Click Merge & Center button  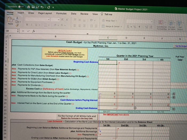click(x=112, y=26)
